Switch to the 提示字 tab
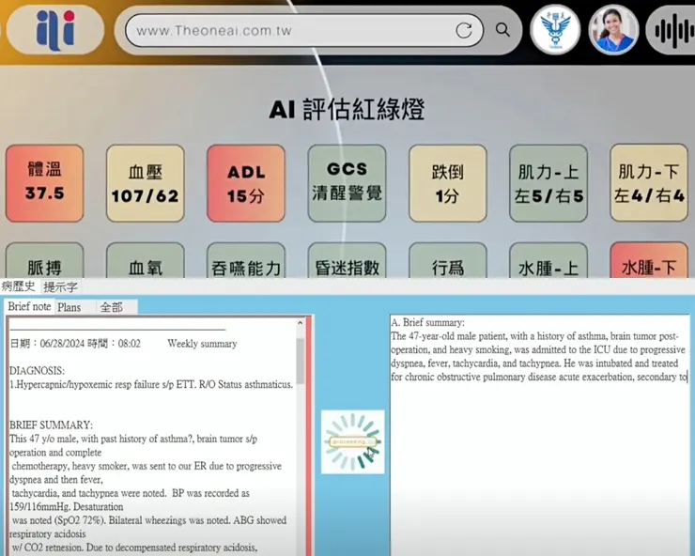The height and width of the screenshot is (556, 695). click(61, 286)
